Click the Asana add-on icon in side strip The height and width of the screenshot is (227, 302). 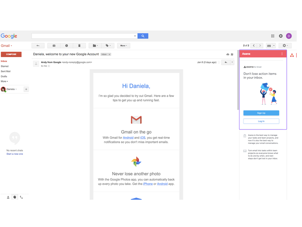[292, 55]
